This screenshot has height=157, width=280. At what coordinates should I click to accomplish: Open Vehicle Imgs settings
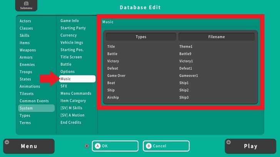click(x=72, y=43)
